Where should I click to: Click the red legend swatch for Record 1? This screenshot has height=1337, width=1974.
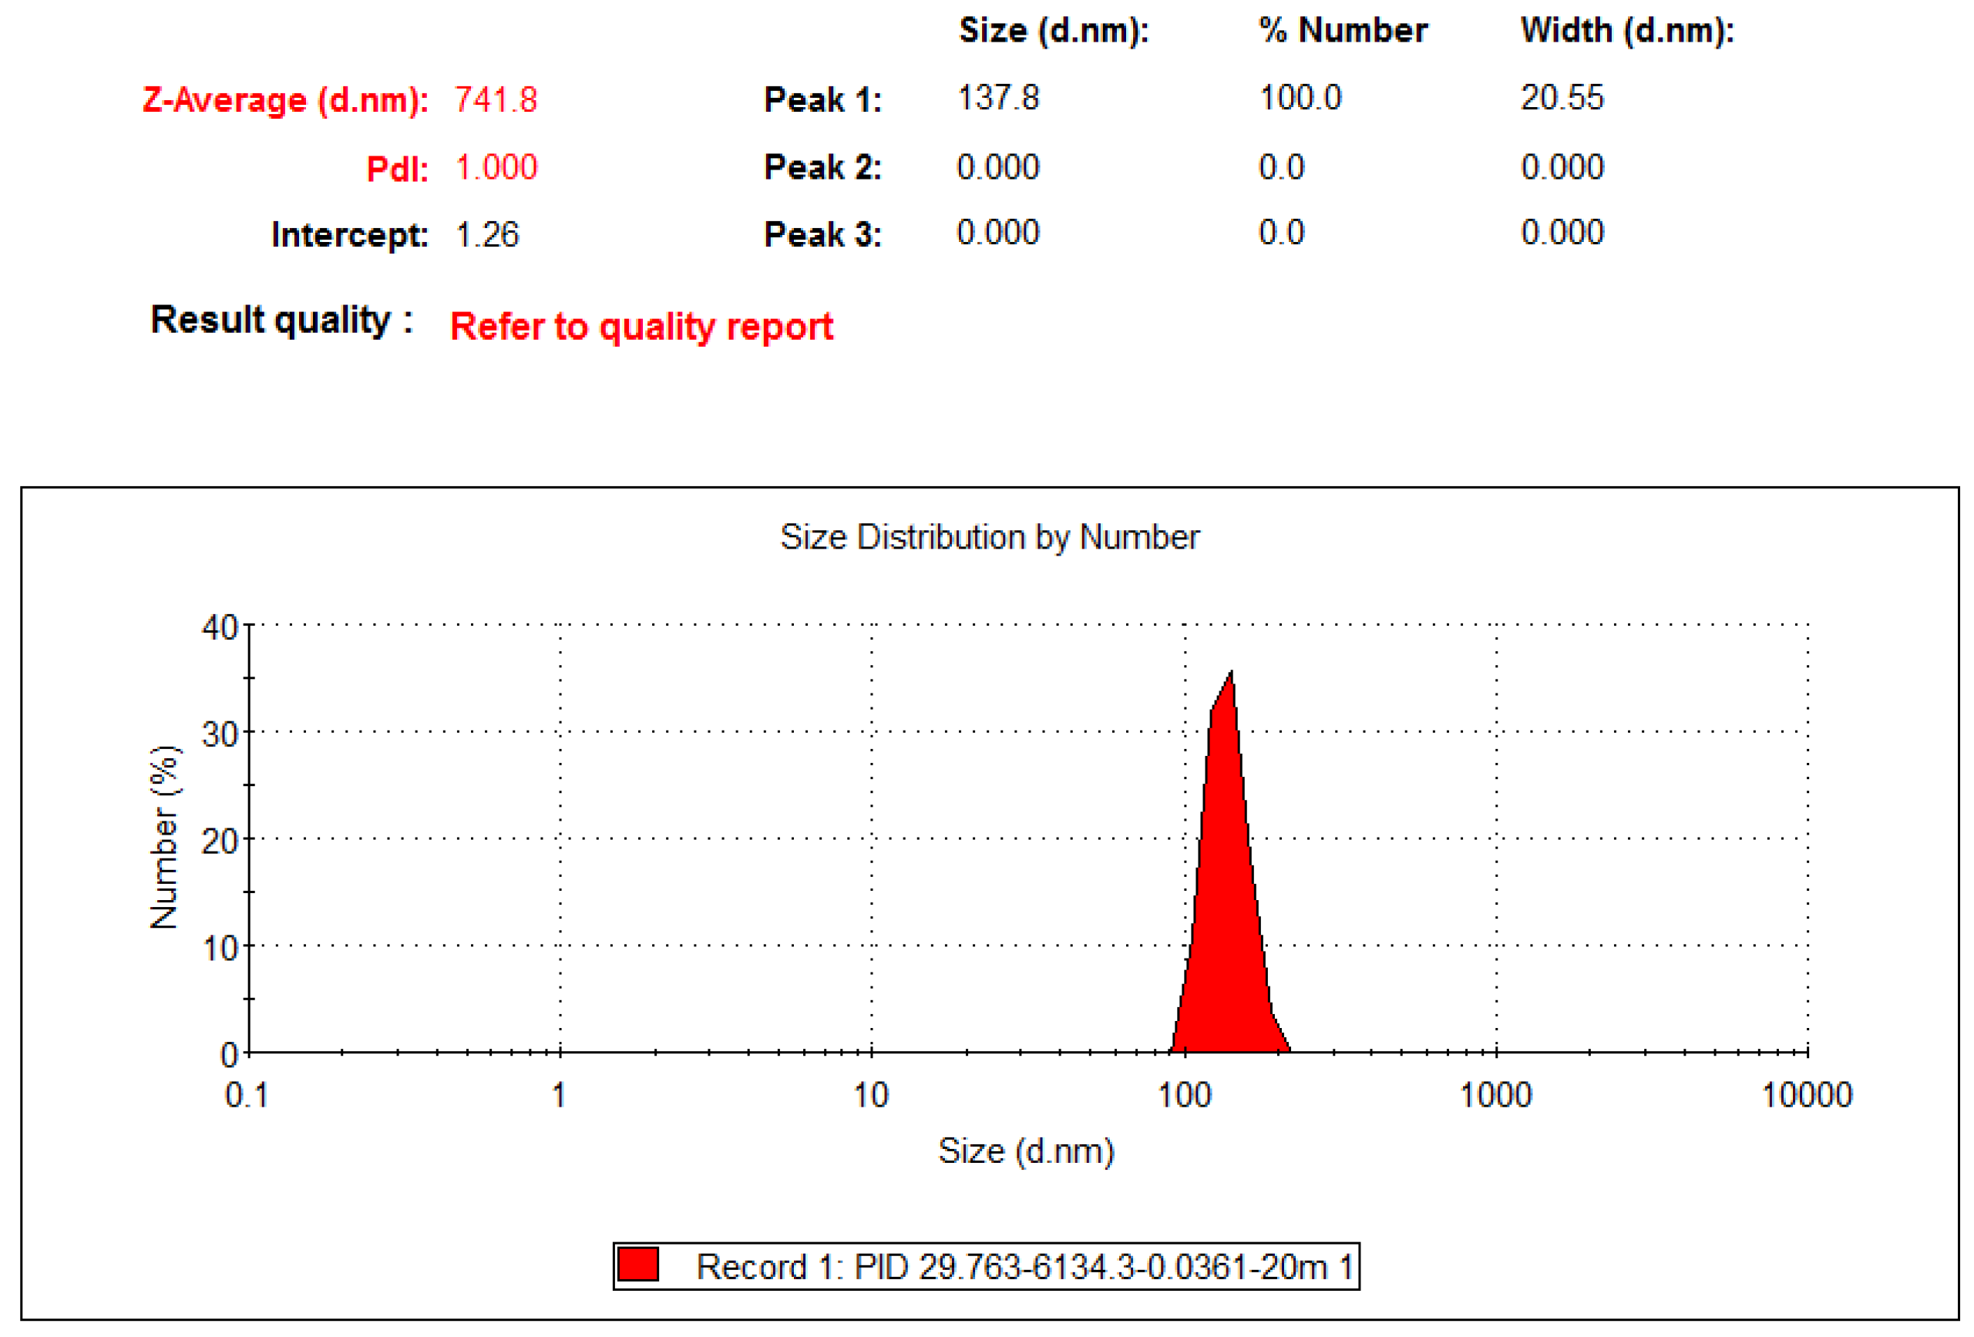[638, 1264]
